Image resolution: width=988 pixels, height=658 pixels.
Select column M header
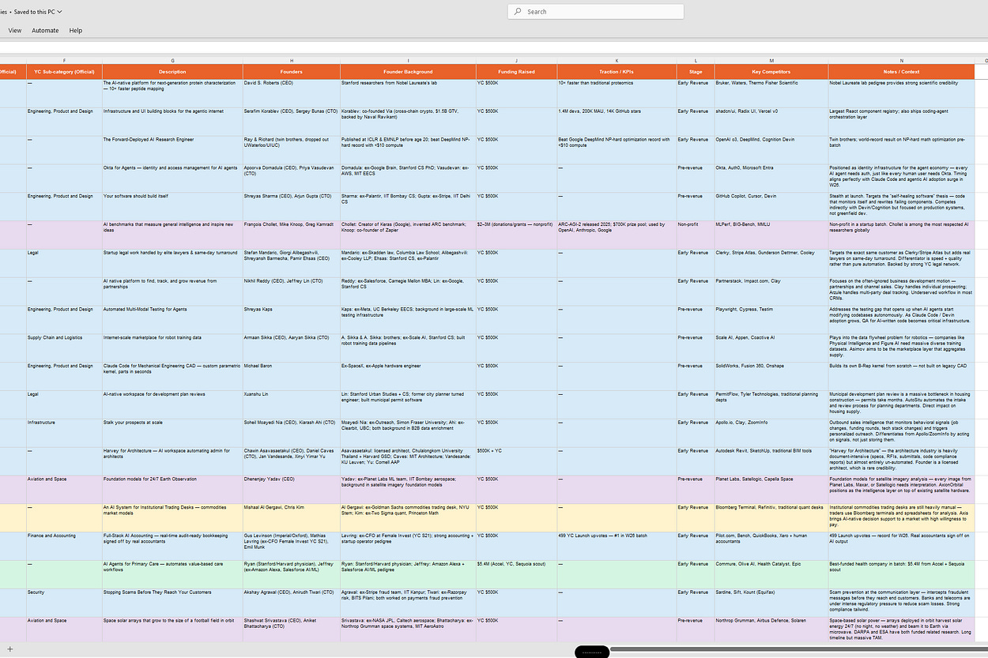(771, 61)
